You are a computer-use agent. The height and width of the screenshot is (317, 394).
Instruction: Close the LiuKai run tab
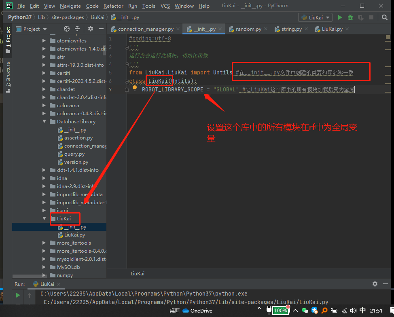59,284
